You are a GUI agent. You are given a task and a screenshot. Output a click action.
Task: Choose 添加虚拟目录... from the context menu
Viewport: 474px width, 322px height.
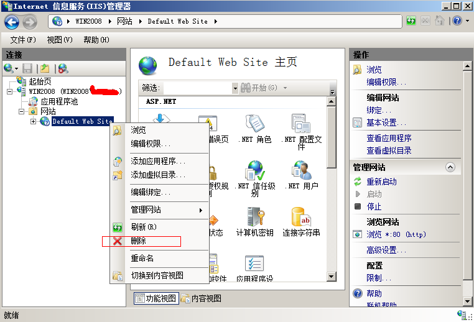pyautogui.click(x=158, y=175)
